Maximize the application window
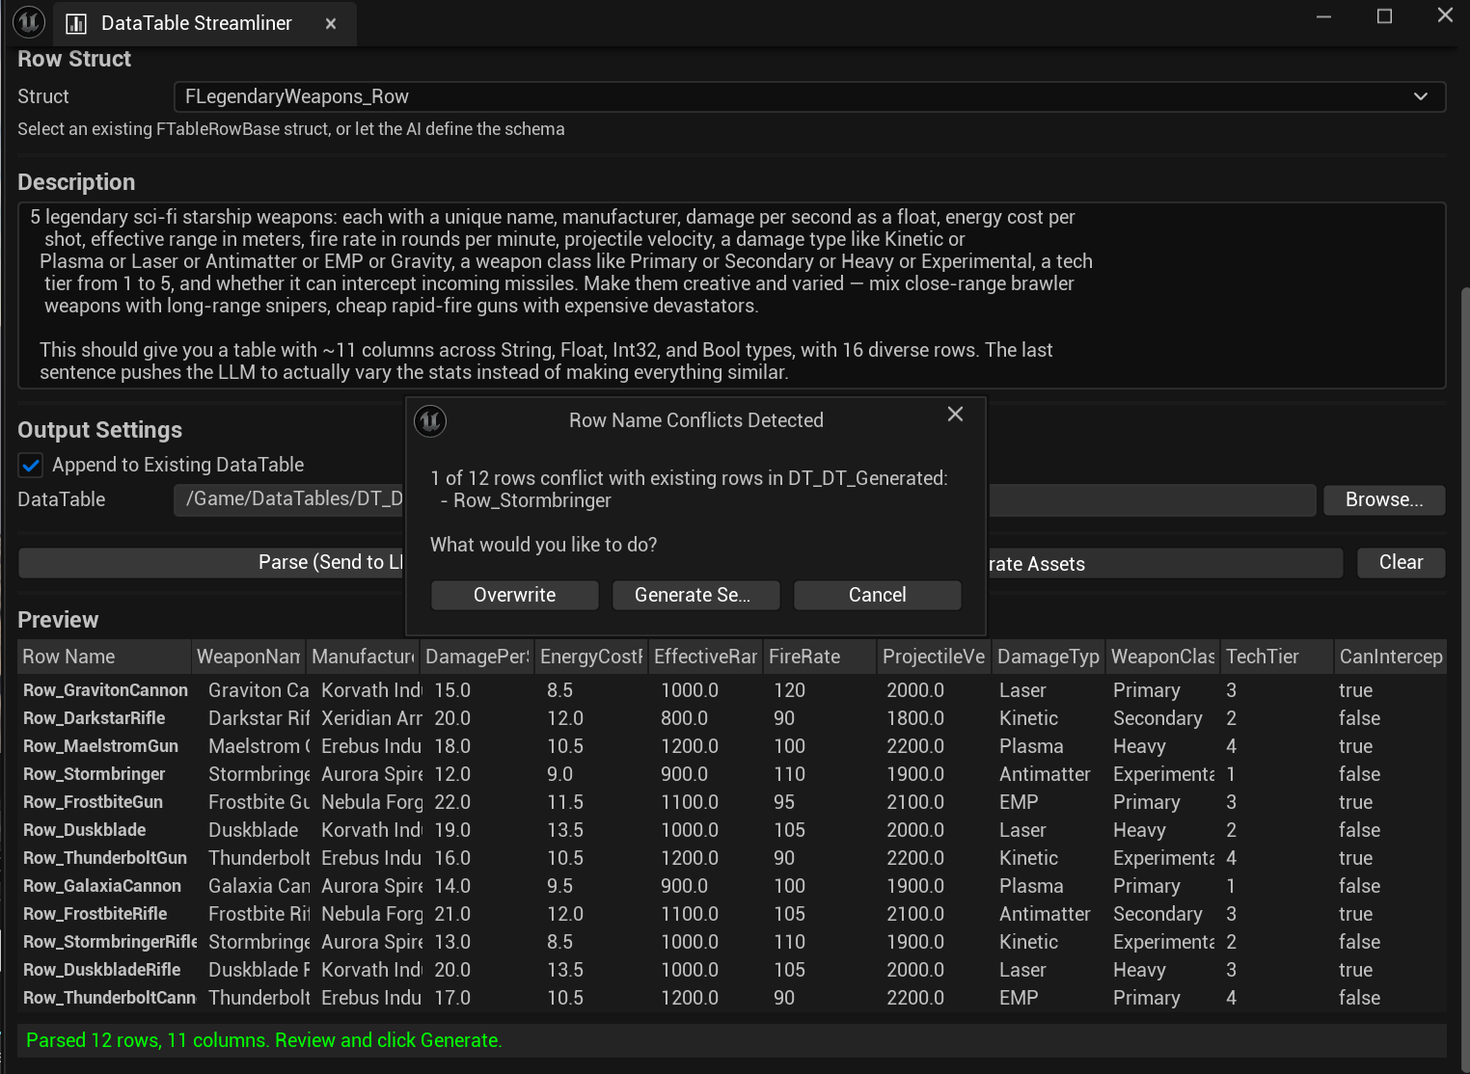 coord(1384,16)
